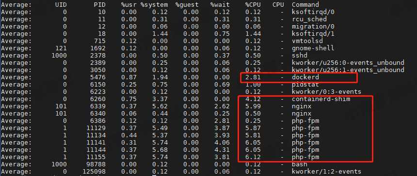Select the 'migration/0' command text
The width and height of the screenshot is (417, 176).
(x=313, y=27)
